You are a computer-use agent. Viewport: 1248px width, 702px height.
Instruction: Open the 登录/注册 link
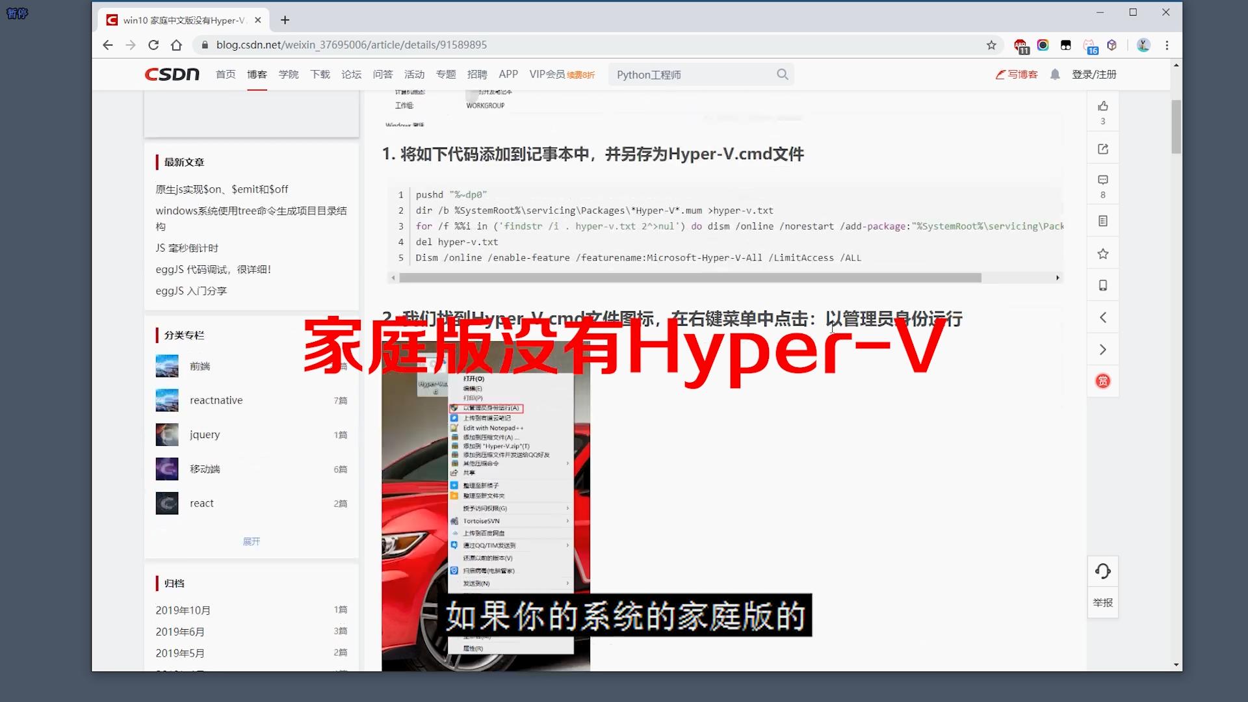point(1094,74)
